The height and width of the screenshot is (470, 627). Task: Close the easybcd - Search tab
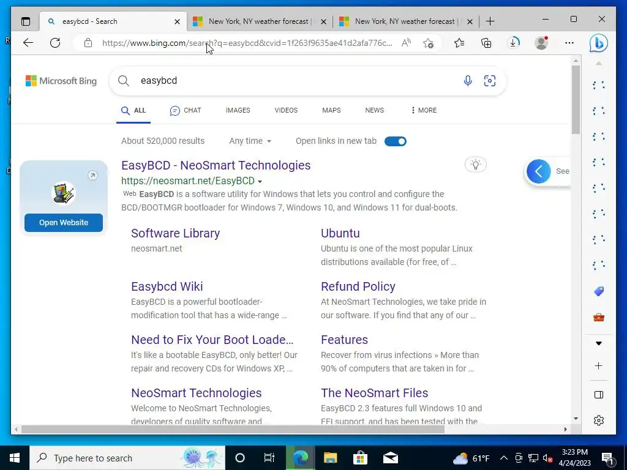pyautogui.click(x=177, y=21)
